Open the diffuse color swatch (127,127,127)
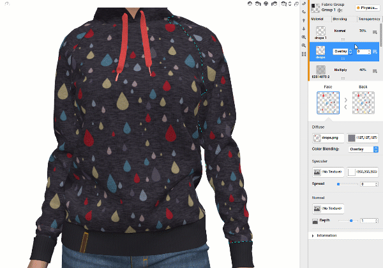The width and height of the screenshot is (383, 268). pyautogui.click(x=363, y=138)
